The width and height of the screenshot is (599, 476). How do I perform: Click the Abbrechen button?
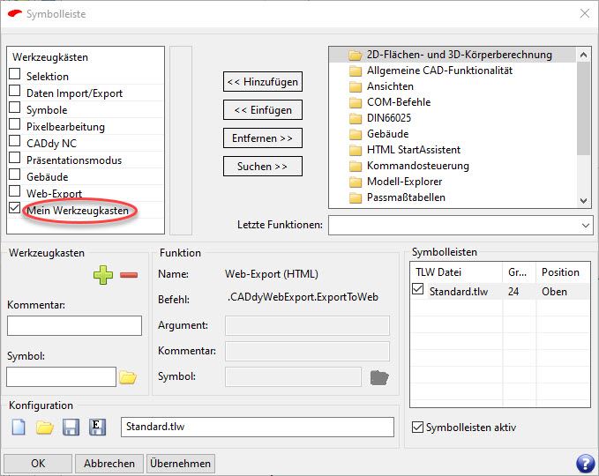[x=109, y=464]
